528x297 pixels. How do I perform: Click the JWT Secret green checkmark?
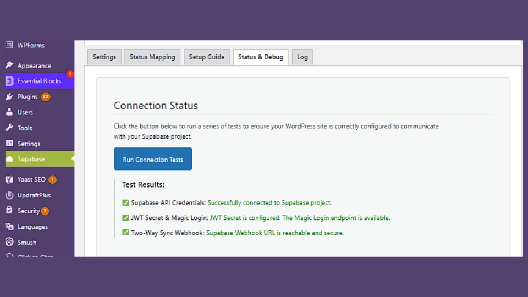(125, 218)
